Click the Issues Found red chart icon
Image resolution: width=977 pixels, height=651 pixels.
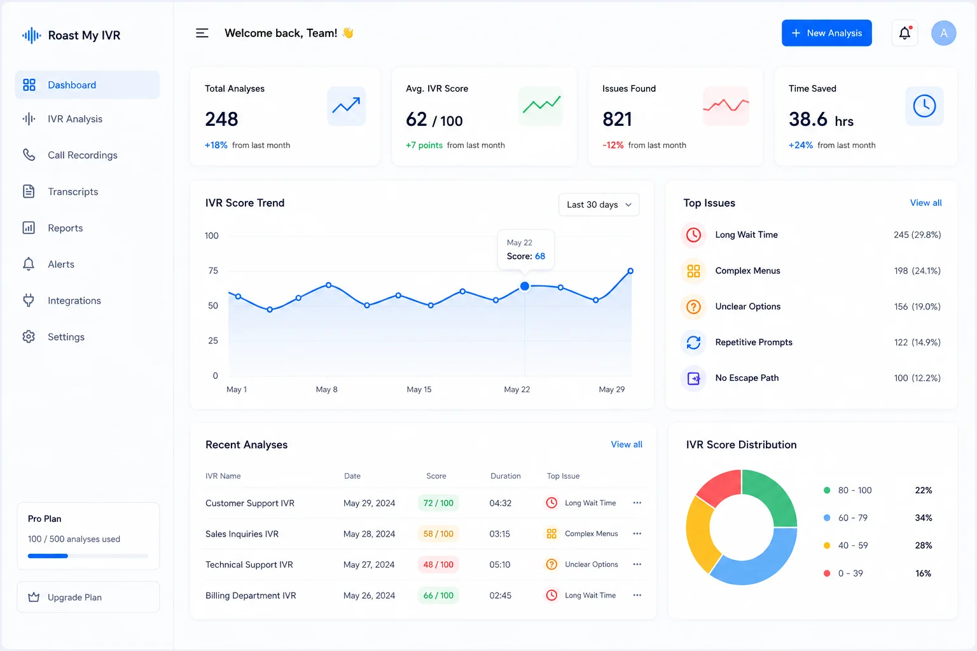726,106
